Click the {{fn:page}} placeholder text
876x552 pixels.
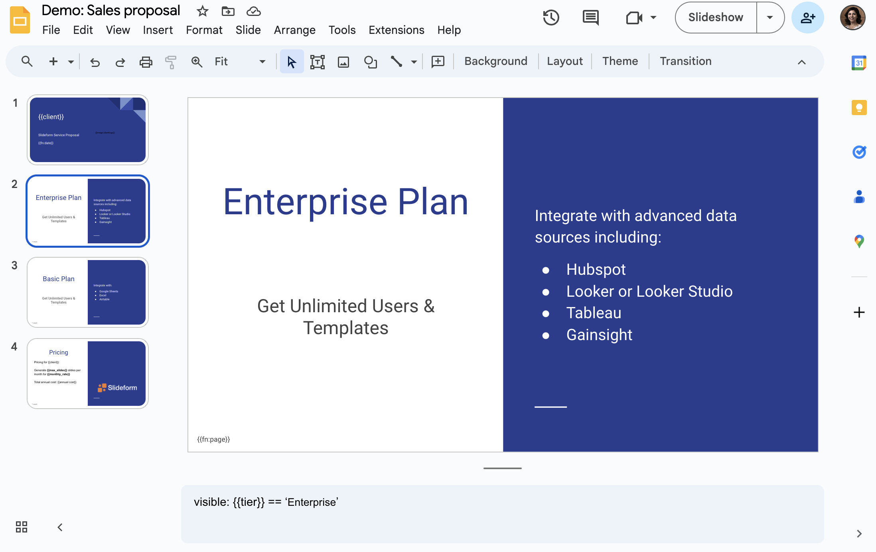[213, 439]
